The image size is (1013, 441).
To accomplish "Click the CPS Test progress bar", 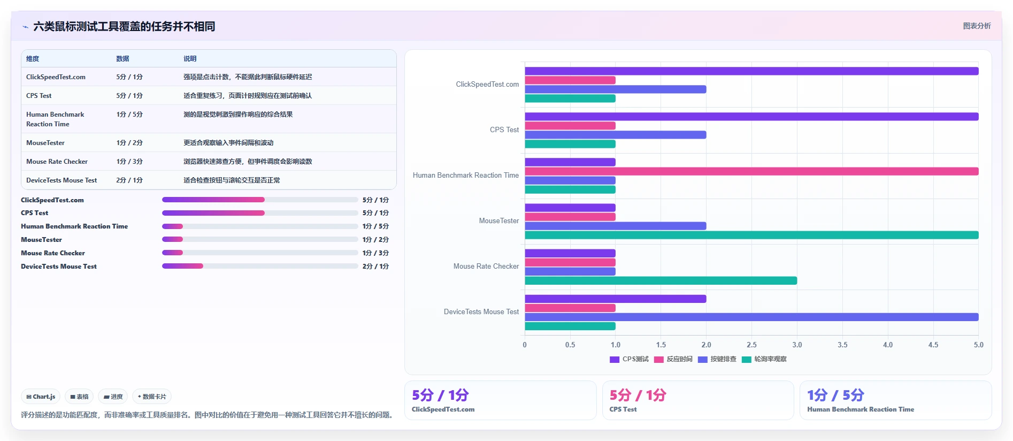I will [x=260, y=213].
